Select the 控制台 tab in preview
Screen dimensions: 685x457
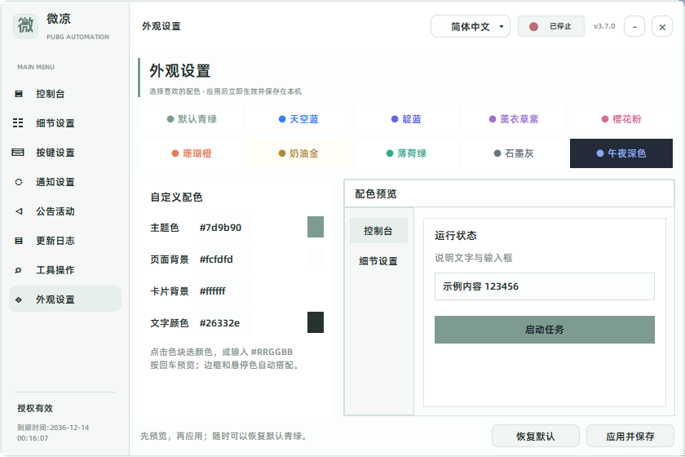pos(378,230)
